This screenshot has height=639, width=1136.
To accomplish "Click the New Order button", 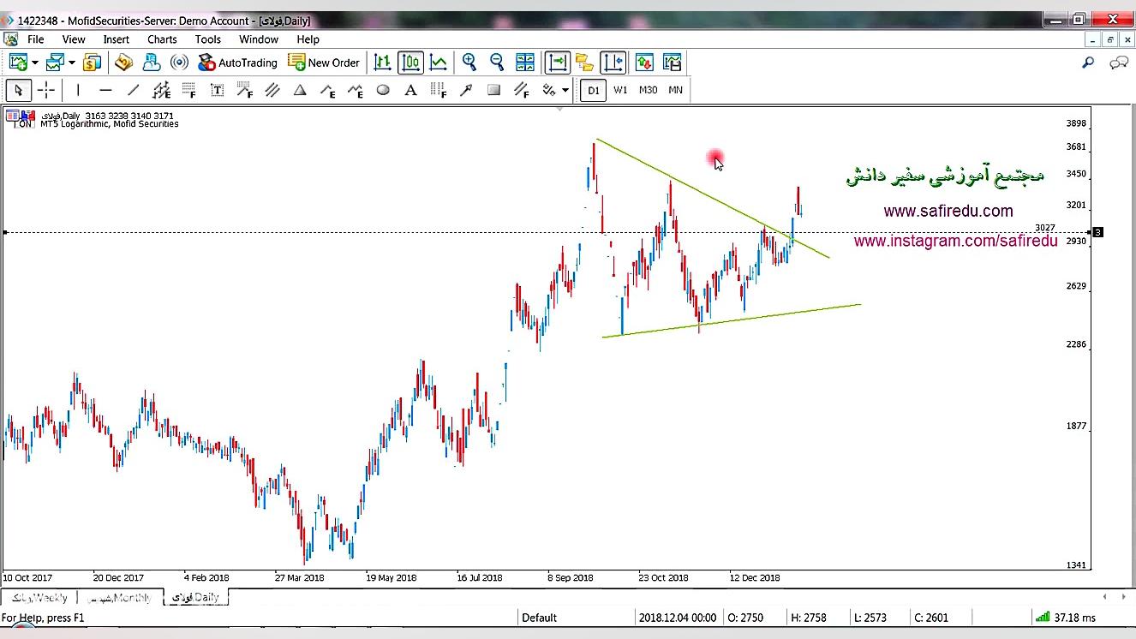I will pyautogui.click(x=324, y=63).
